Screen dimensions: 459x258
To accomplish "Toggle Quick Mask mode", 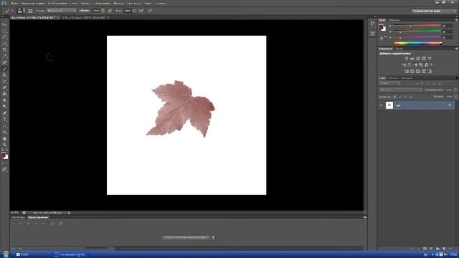I will (x=4, y=163).
